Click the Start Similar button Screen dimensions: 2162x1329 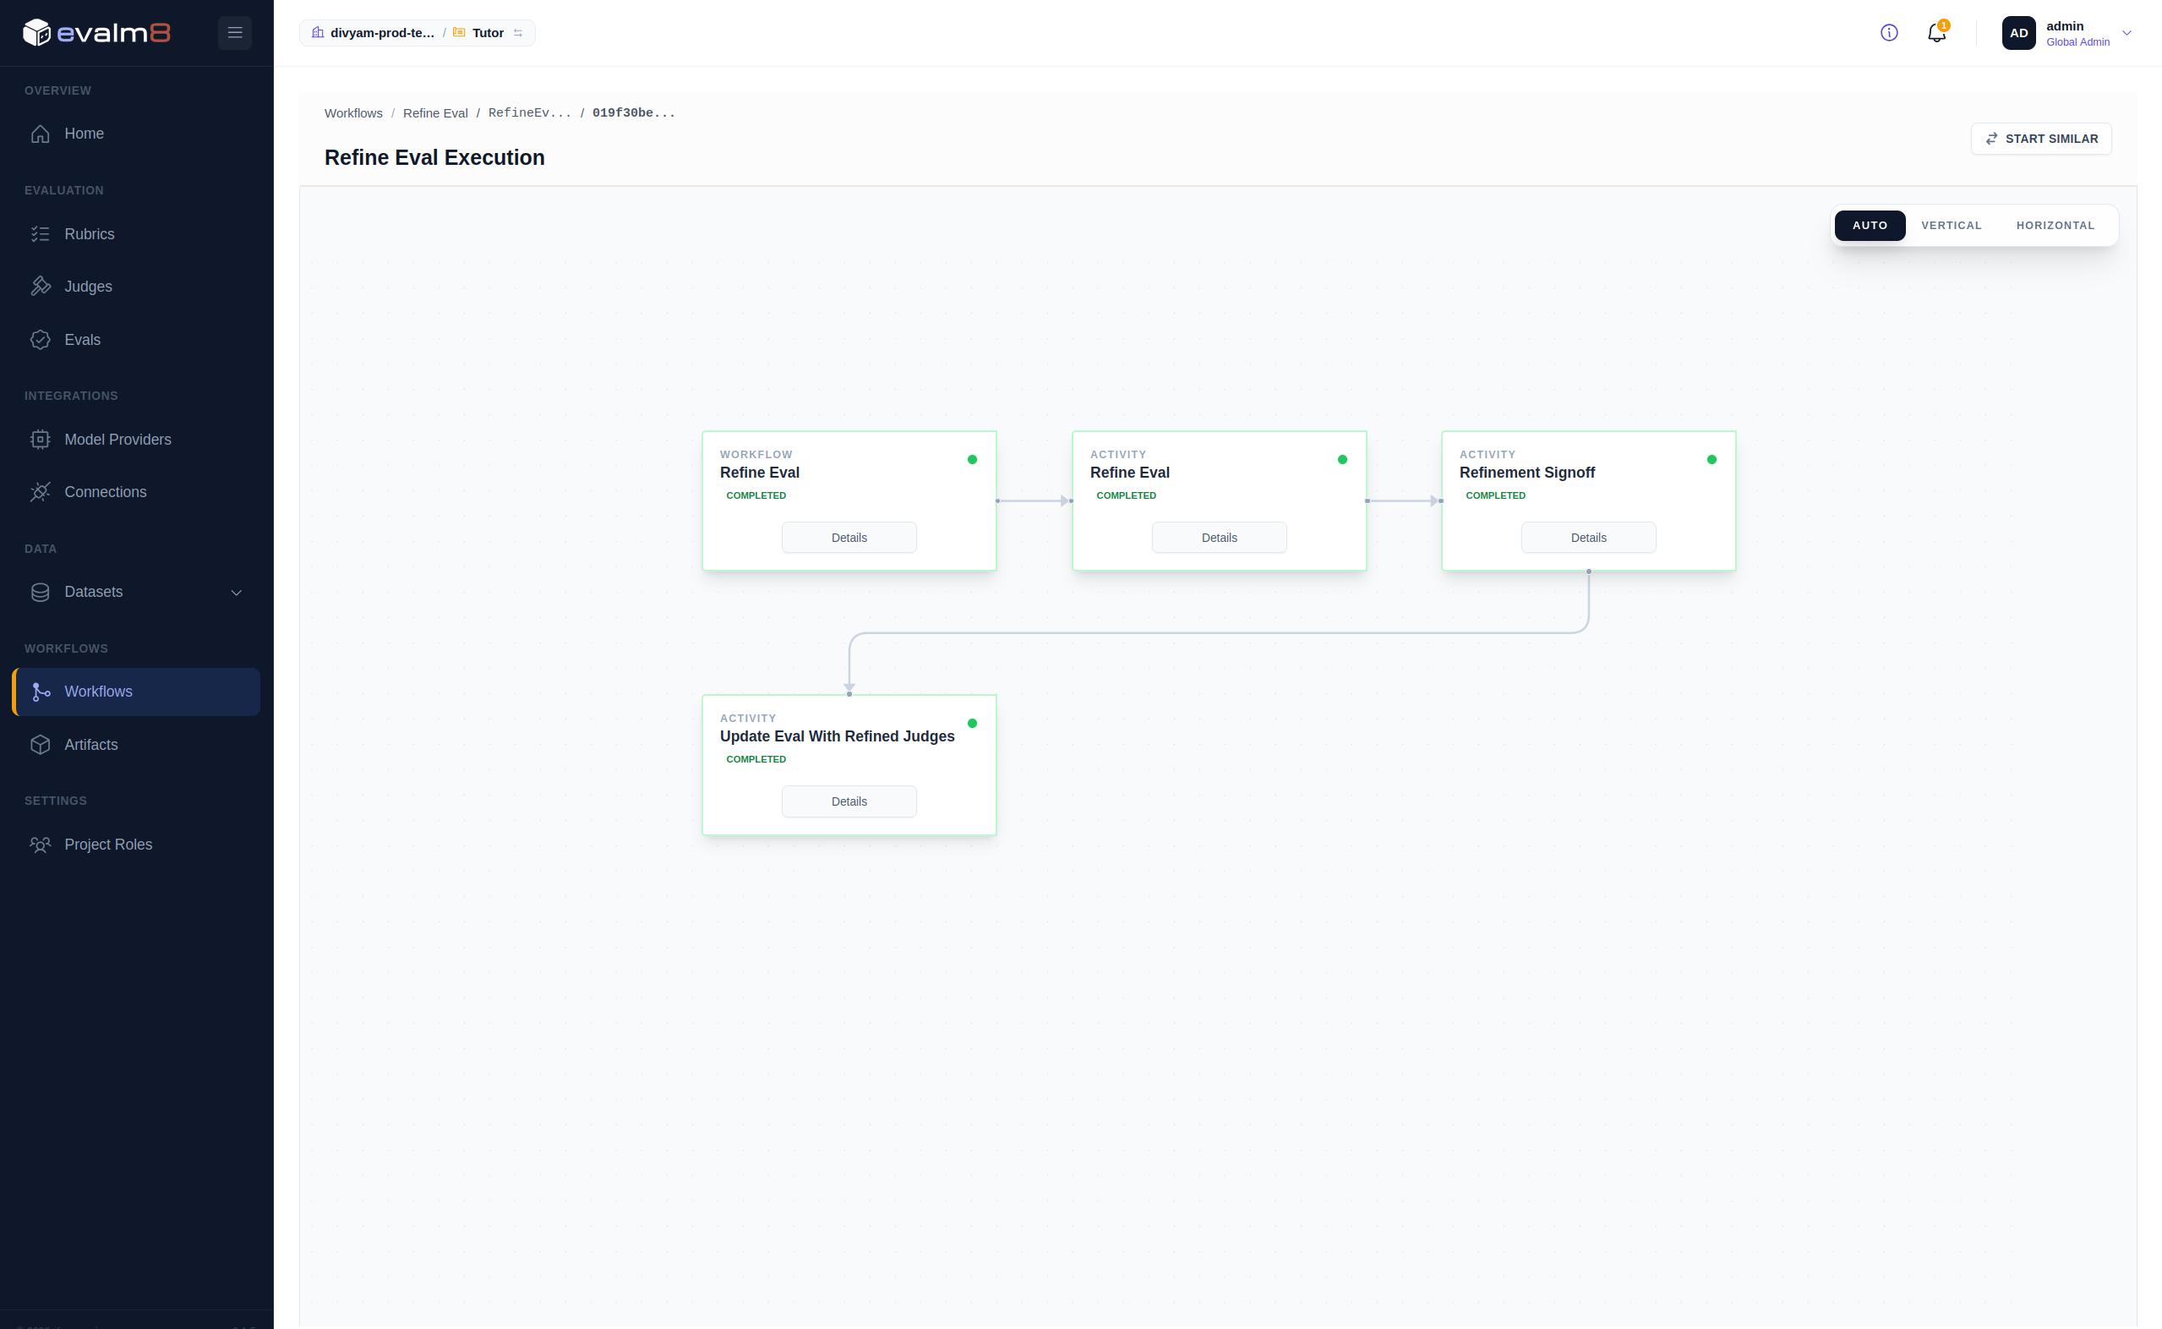2041,139
